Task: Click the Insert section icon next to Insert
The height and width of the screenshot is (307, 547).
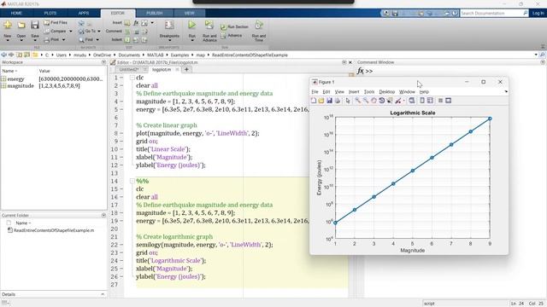Action: [x=127, y=23]
